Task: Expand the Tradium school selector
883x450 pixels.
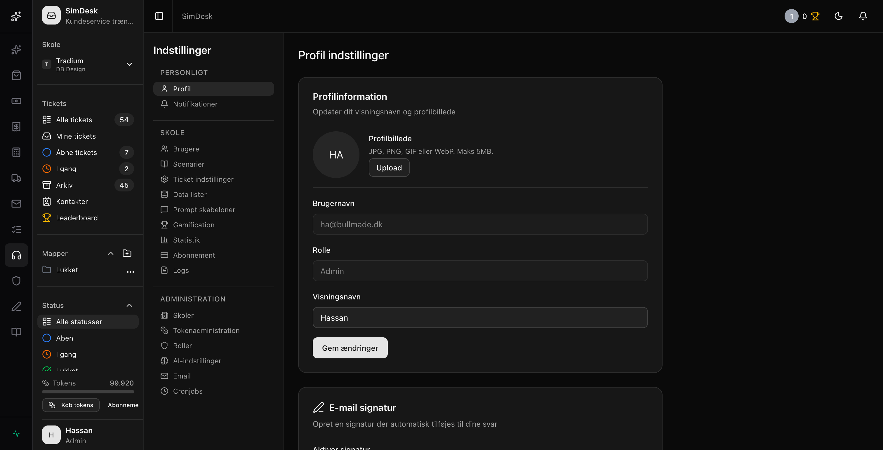Action: (88, 64)
